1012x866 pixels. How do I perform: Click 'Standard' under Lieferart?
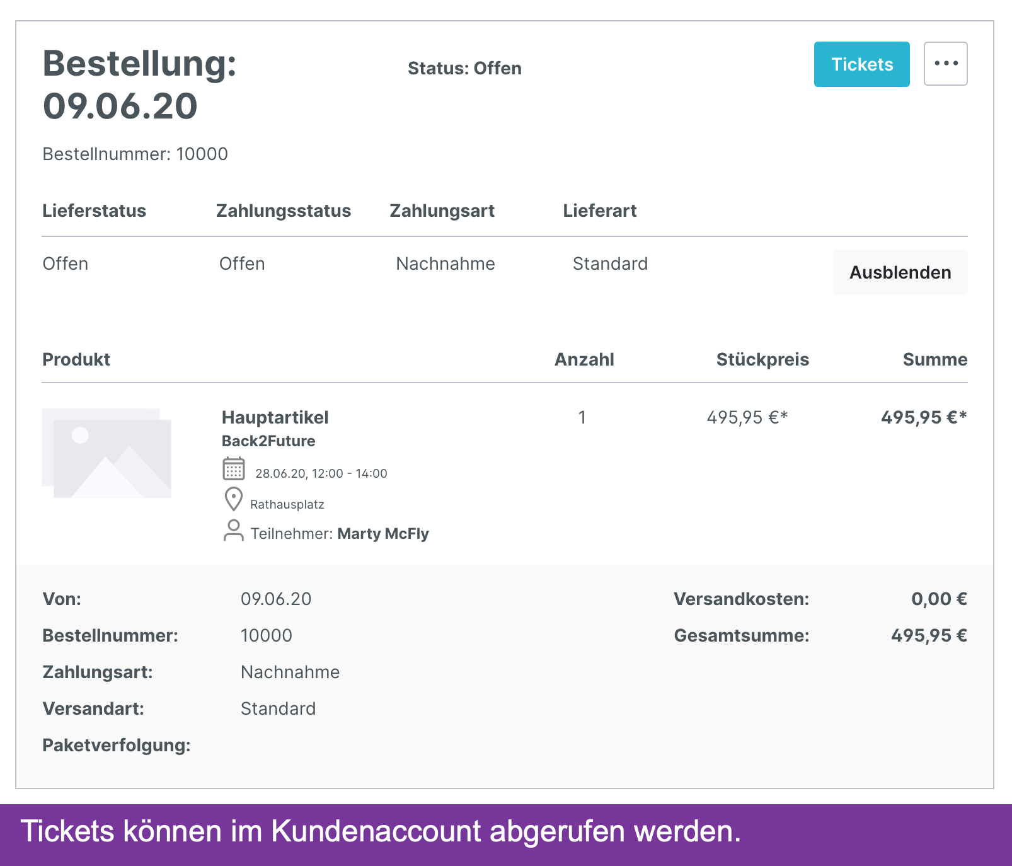point(610,263)
